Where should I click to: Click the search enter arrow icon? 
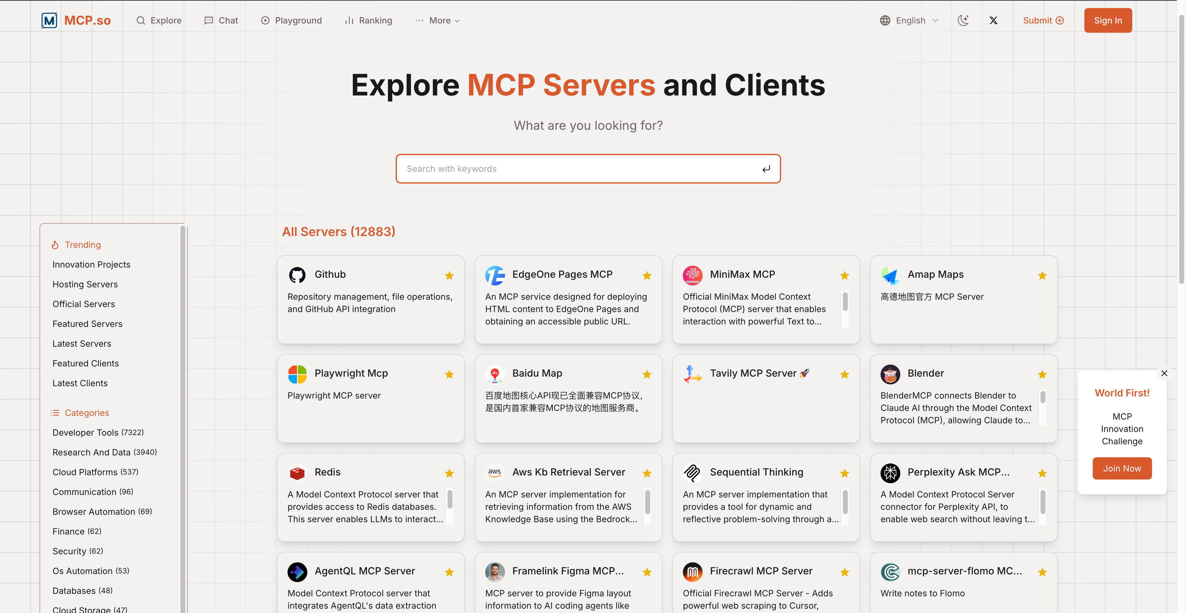[x=766, y=169]
